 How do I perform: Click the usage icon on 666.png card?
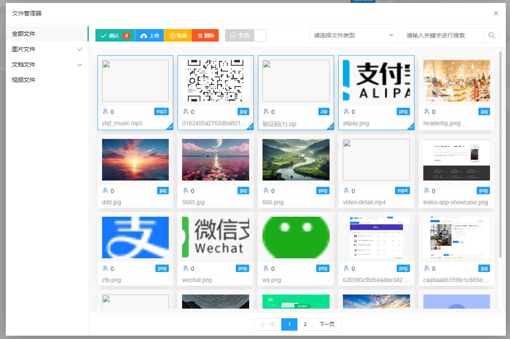pos(266,191)
